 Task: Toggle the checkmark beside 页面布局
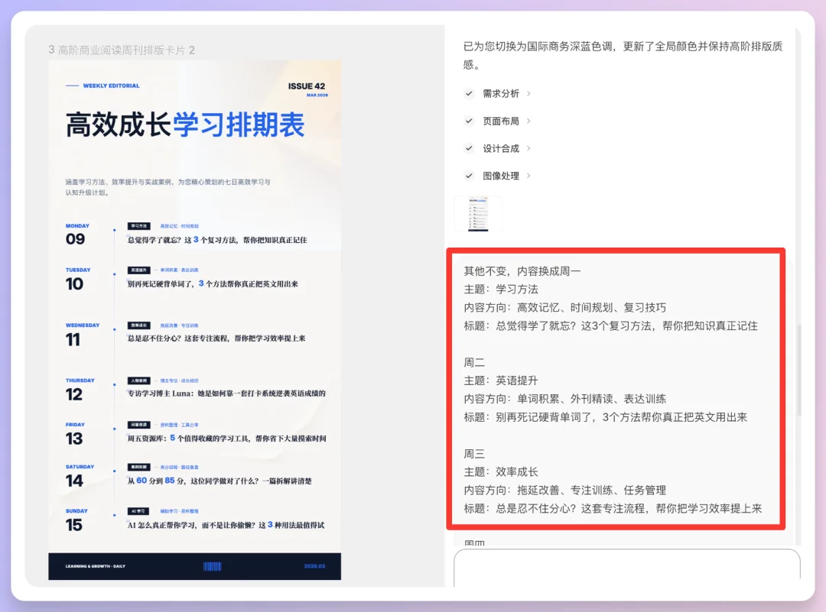469,121
